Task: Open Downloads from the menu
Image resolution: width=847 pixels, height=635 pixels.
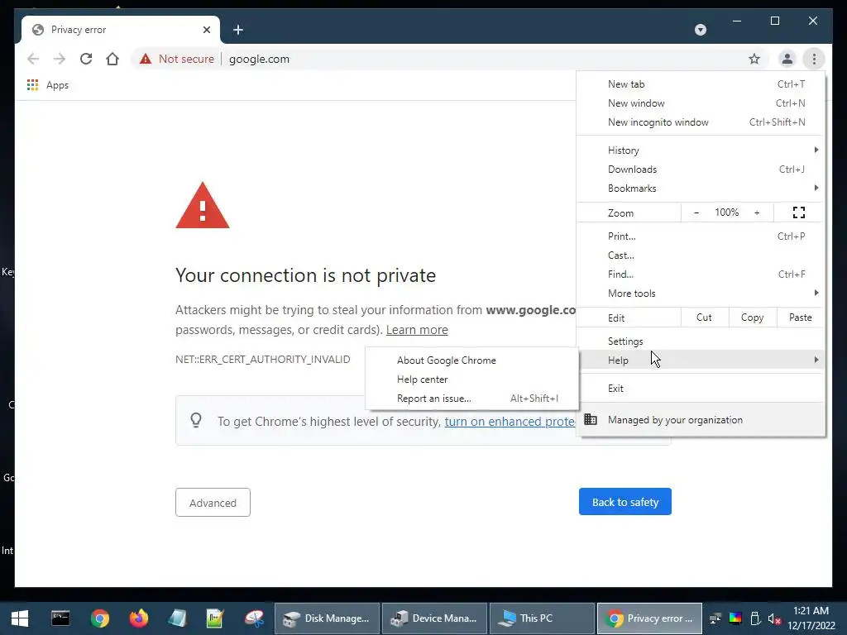Action: 701,169
